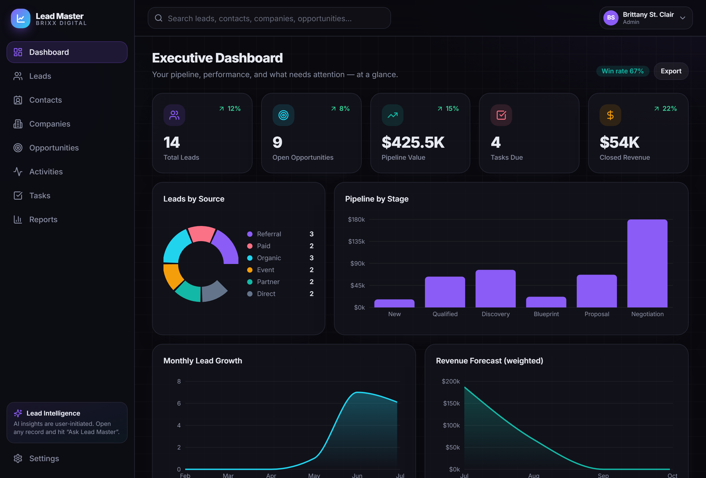Click the "Partner" legend label
Image resolution: width=706 pixels, height=478 pixels.
coord(268,282)
